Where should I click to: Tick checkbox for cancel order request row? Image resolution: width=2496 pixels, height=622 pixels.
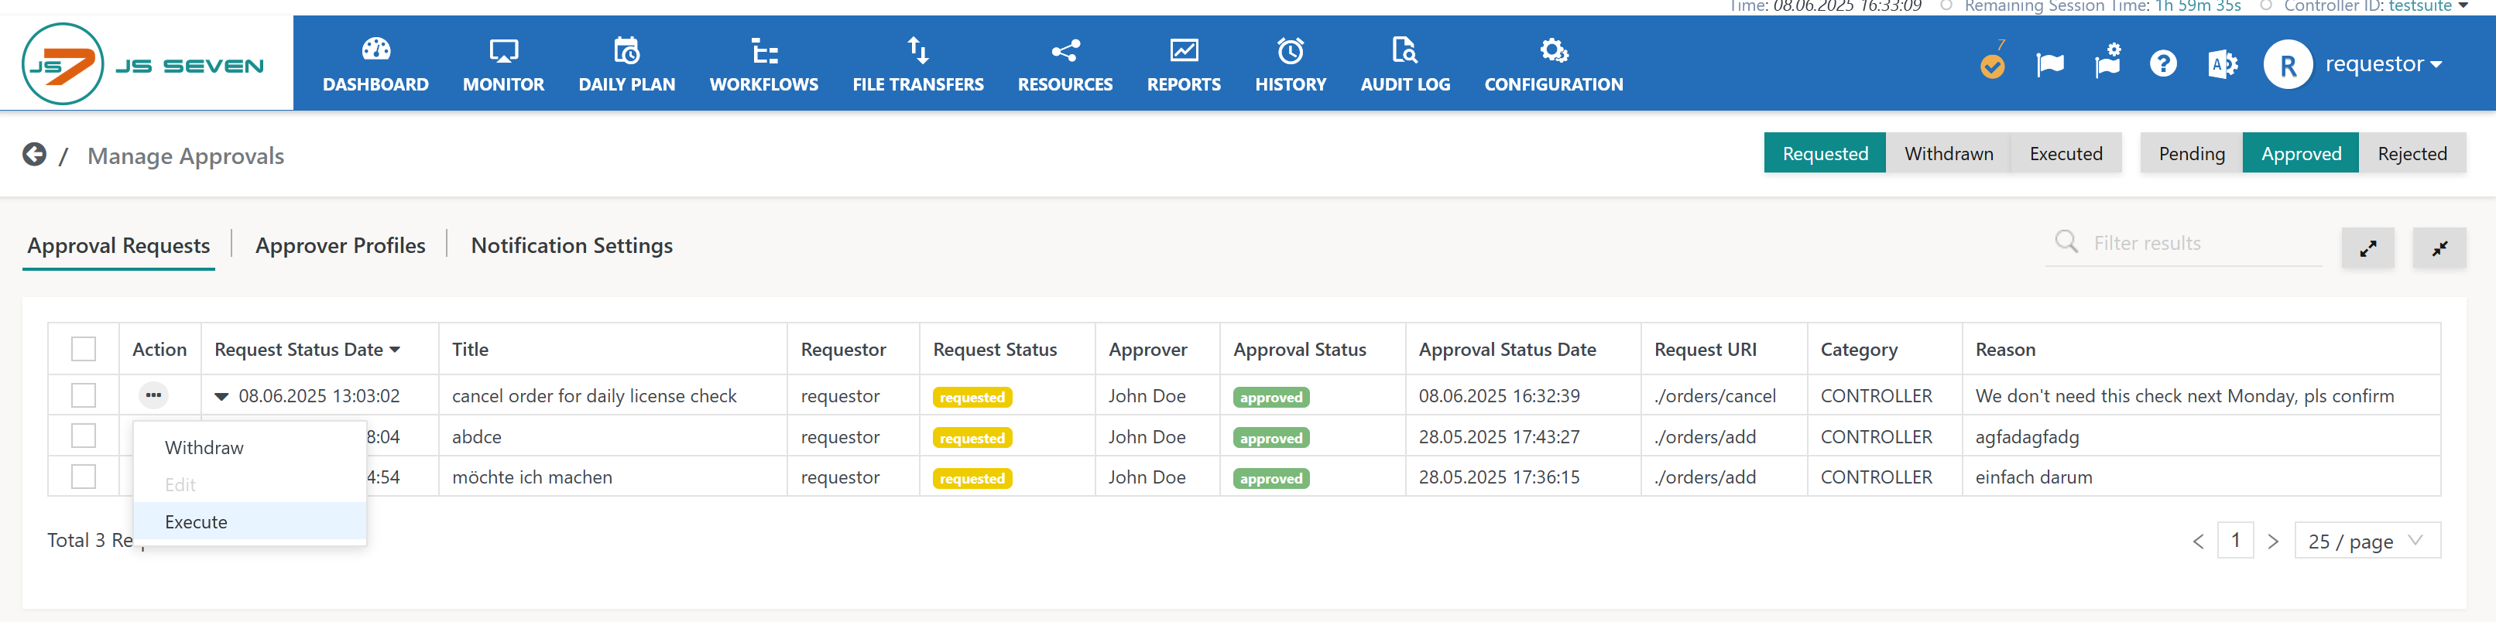(x=84, y=395)
